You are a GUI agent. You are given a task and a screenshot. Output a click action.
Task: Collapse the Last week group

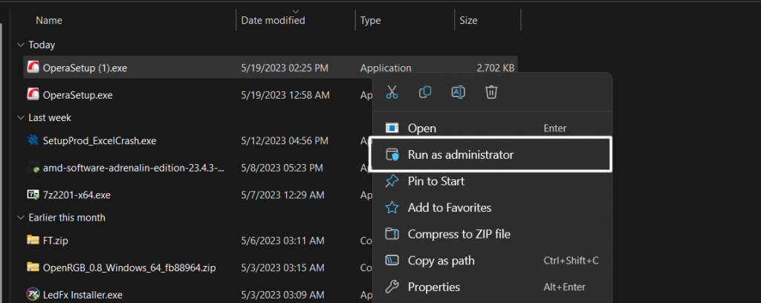pyautogui.click(x=20, y=118)
